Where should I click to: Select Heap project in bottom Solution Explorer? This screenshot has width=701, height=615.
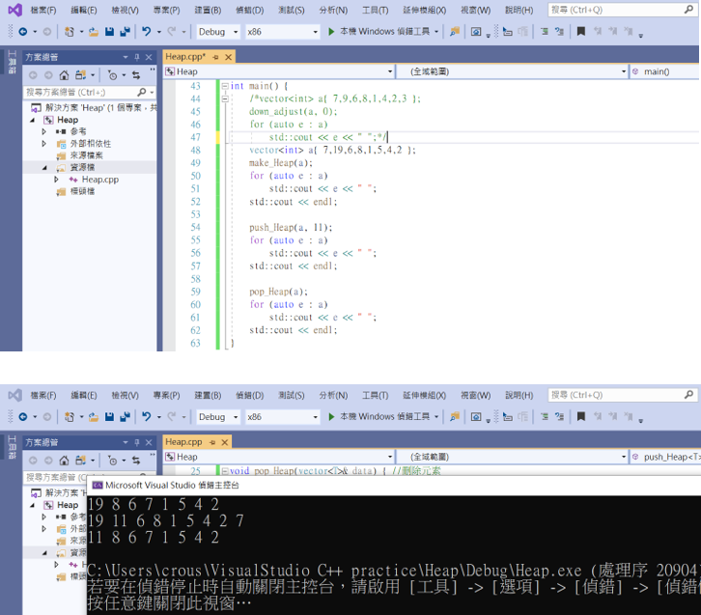coord(68,505)
